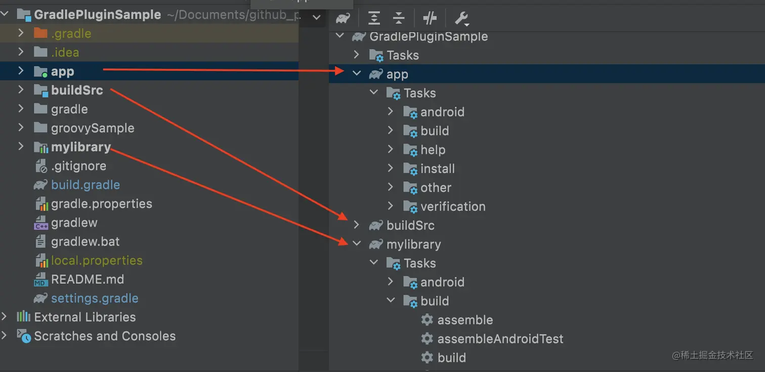Expand the buildSrc node in Gradle panel
The image size is (765, 372).
[356, 225]
